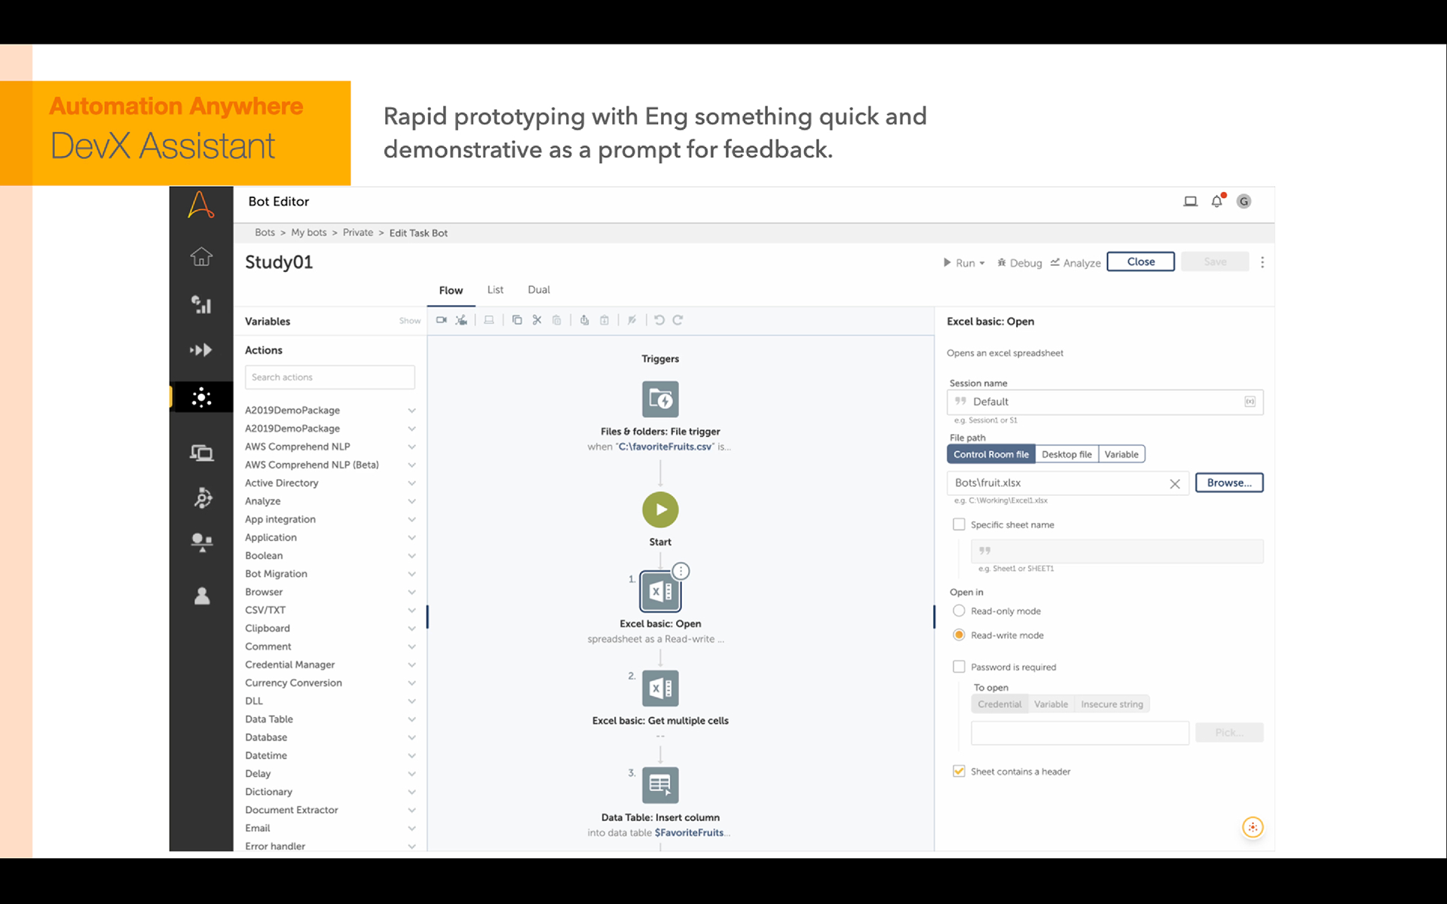
Task: Enable Password is required checkbox
Action: tap(959, 667)
